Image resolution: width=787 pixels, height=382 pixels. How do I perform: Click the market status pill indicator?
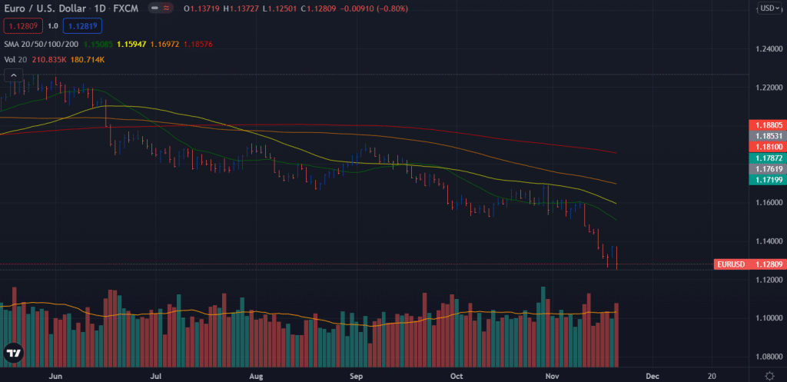161,8
